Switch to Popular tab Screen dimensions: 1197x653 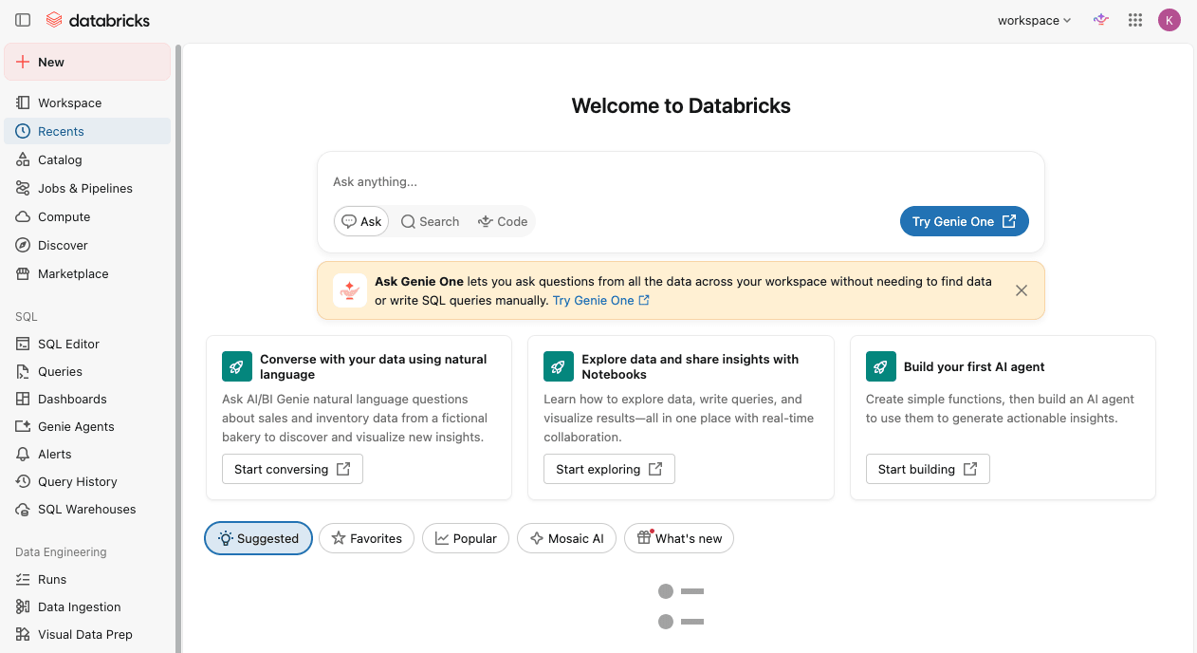(466, 538)
